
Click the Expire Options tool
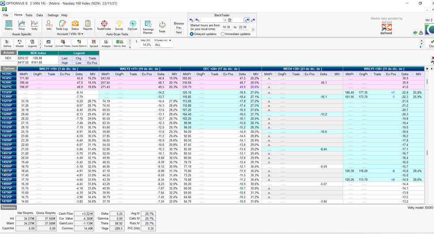click(x=79, y=43)
